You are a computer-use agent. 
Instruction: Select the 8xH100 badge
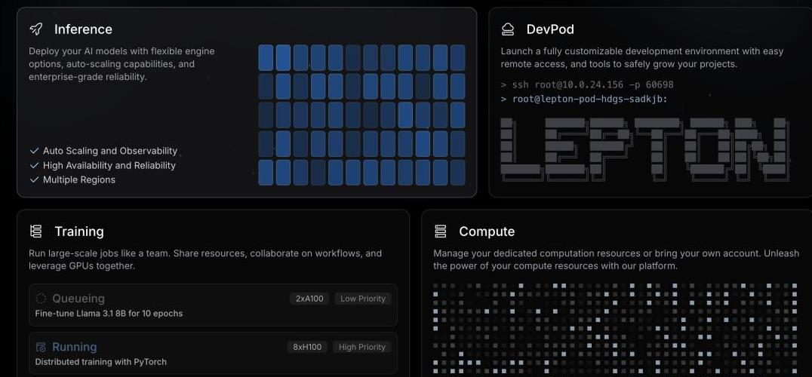click(x=308, y=347)
